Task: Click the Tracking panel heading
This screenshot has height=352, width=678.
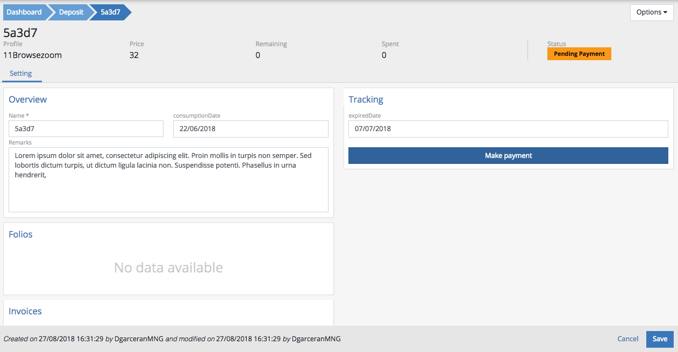Action: tap(366, 99)
